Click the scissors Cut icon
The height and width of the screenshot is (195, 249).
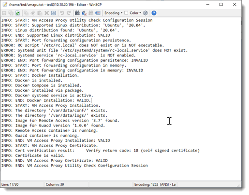point(33,13)
